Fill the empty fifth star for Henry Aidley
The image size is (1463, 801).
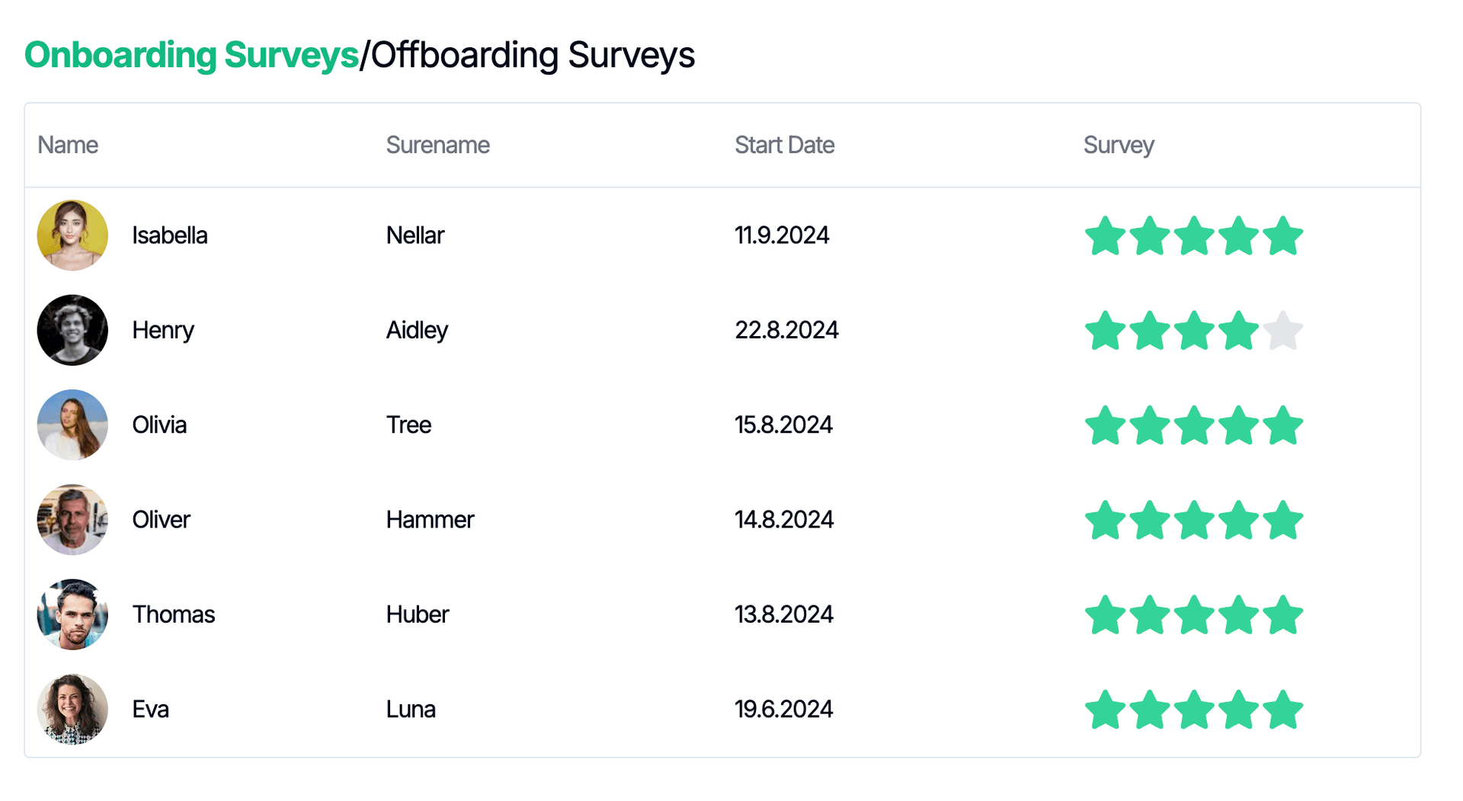pyautogui.click(x=1284, y=330)
